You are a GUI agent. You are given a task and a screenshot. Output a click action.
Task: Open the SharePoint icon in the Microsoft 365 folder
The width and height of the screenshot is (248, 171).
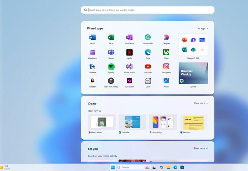tap(193, 50)
